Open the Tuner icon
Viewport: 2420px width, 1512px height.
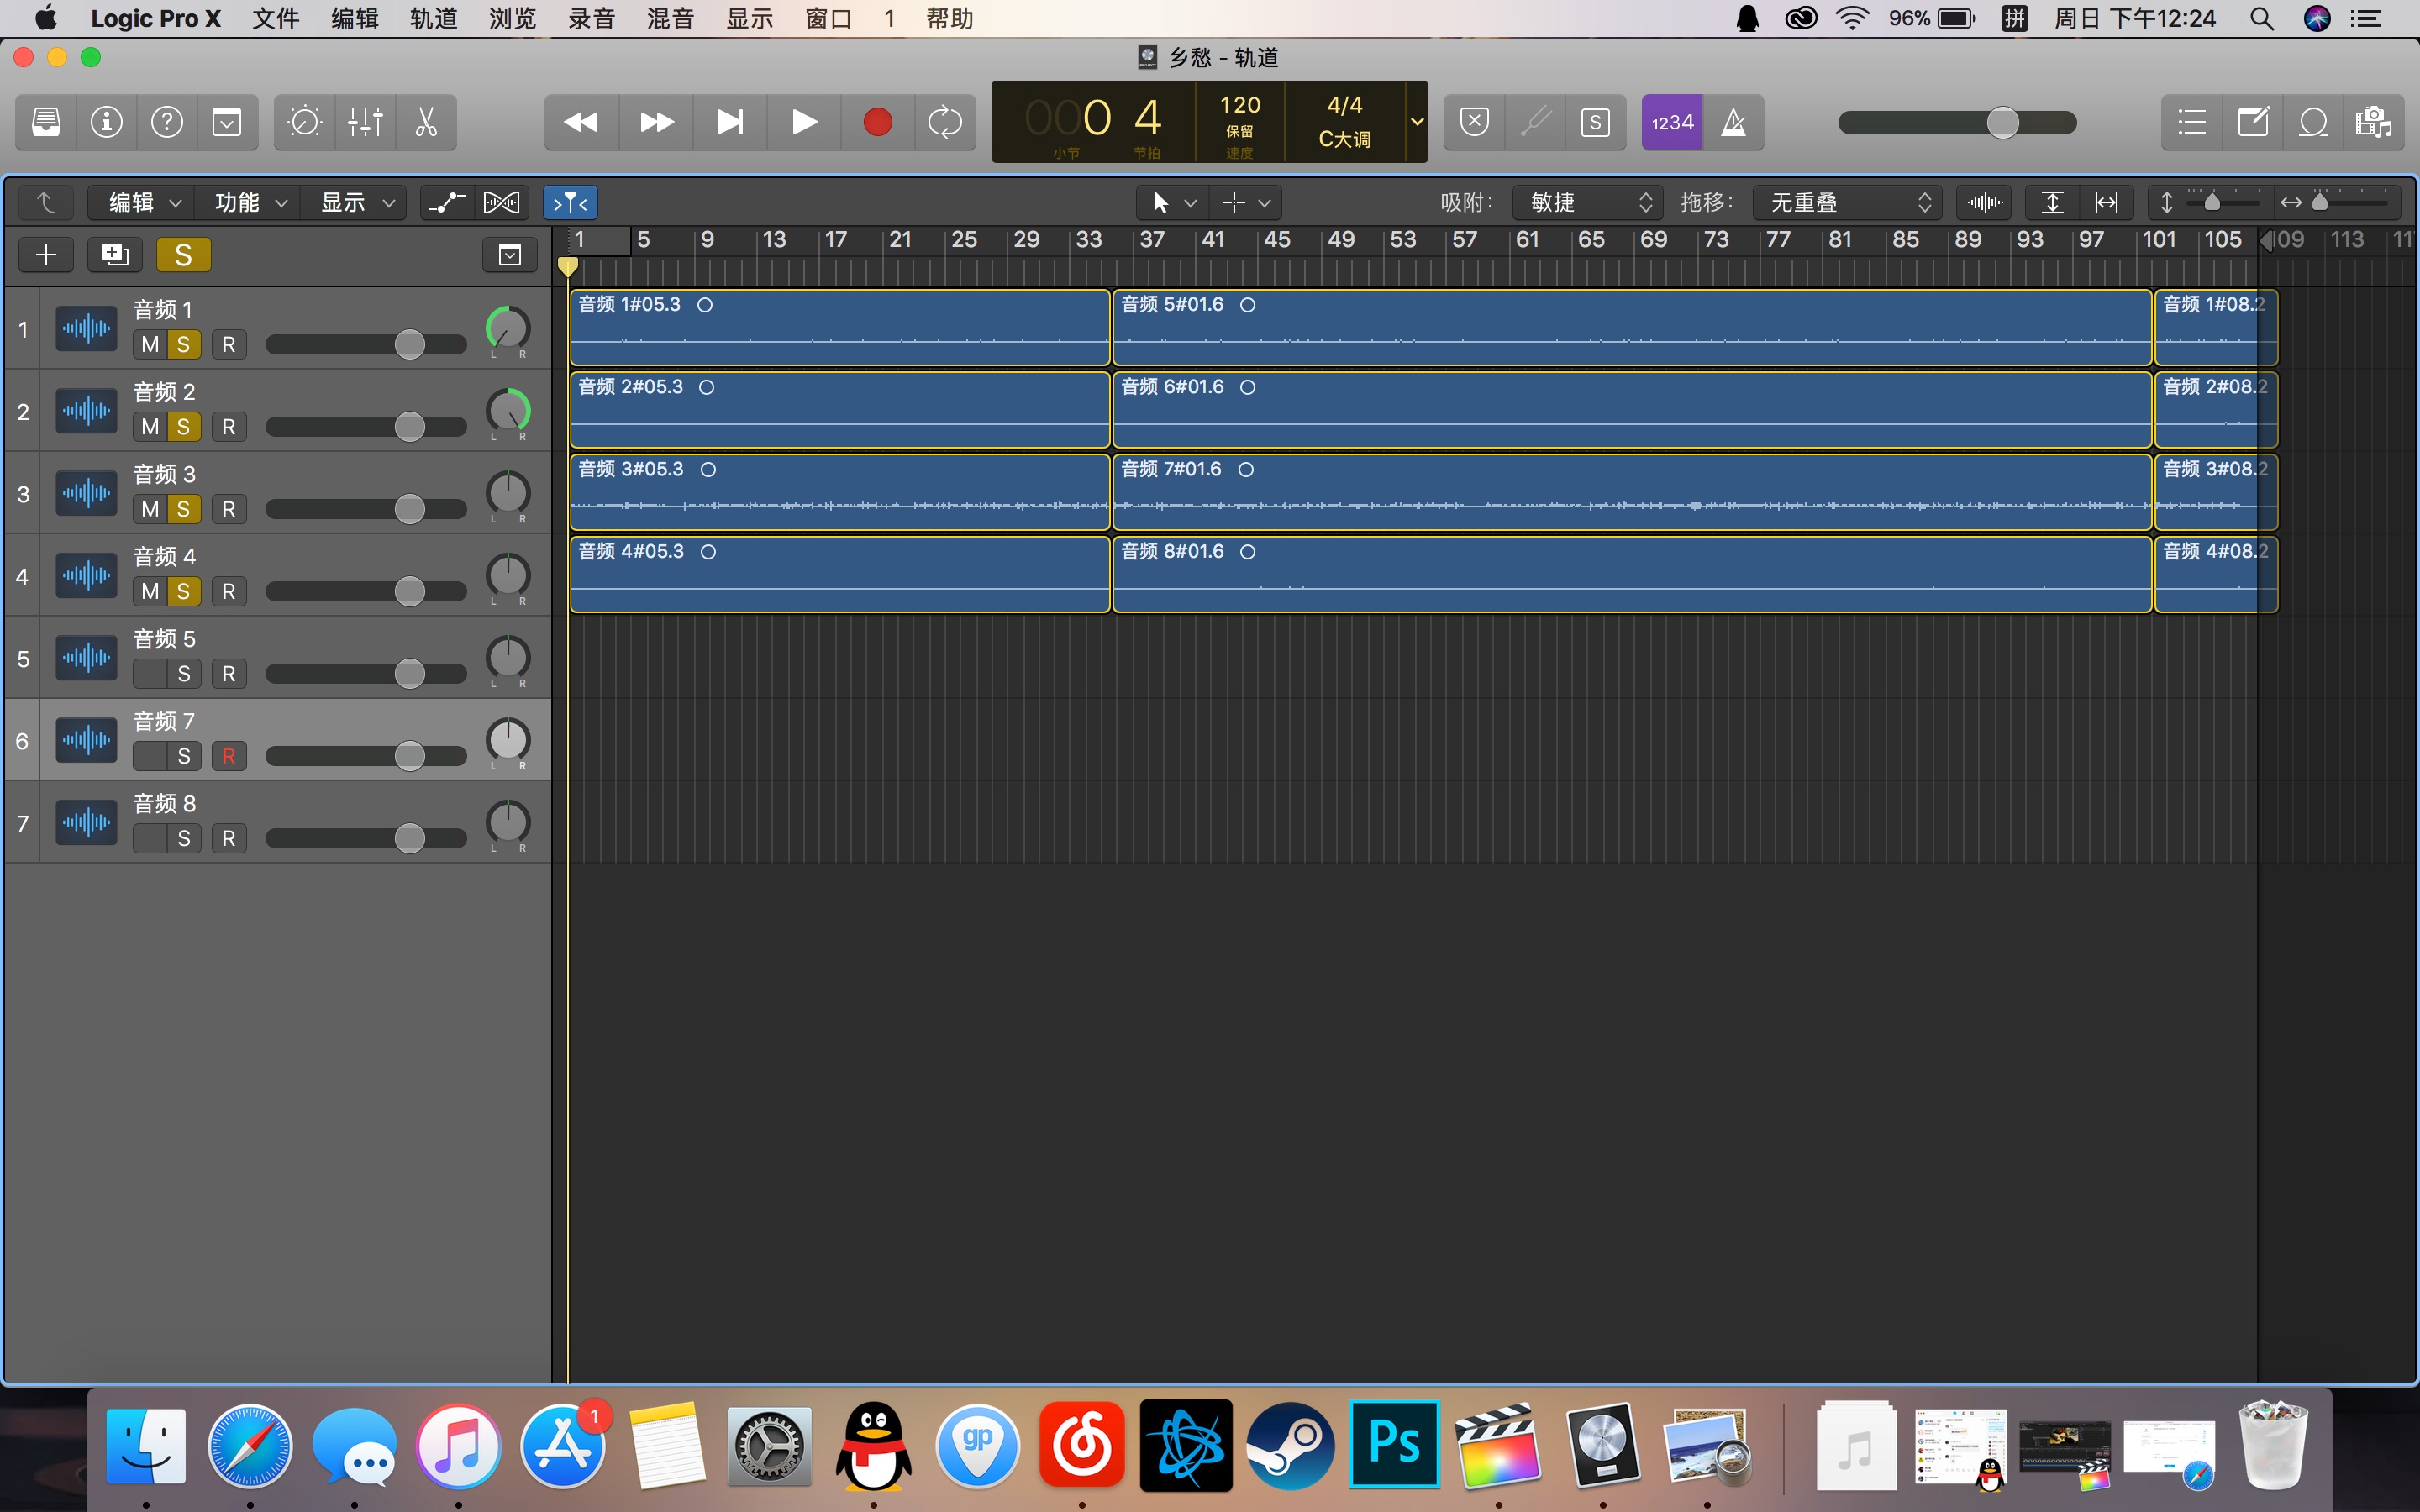coord(1535,122)
